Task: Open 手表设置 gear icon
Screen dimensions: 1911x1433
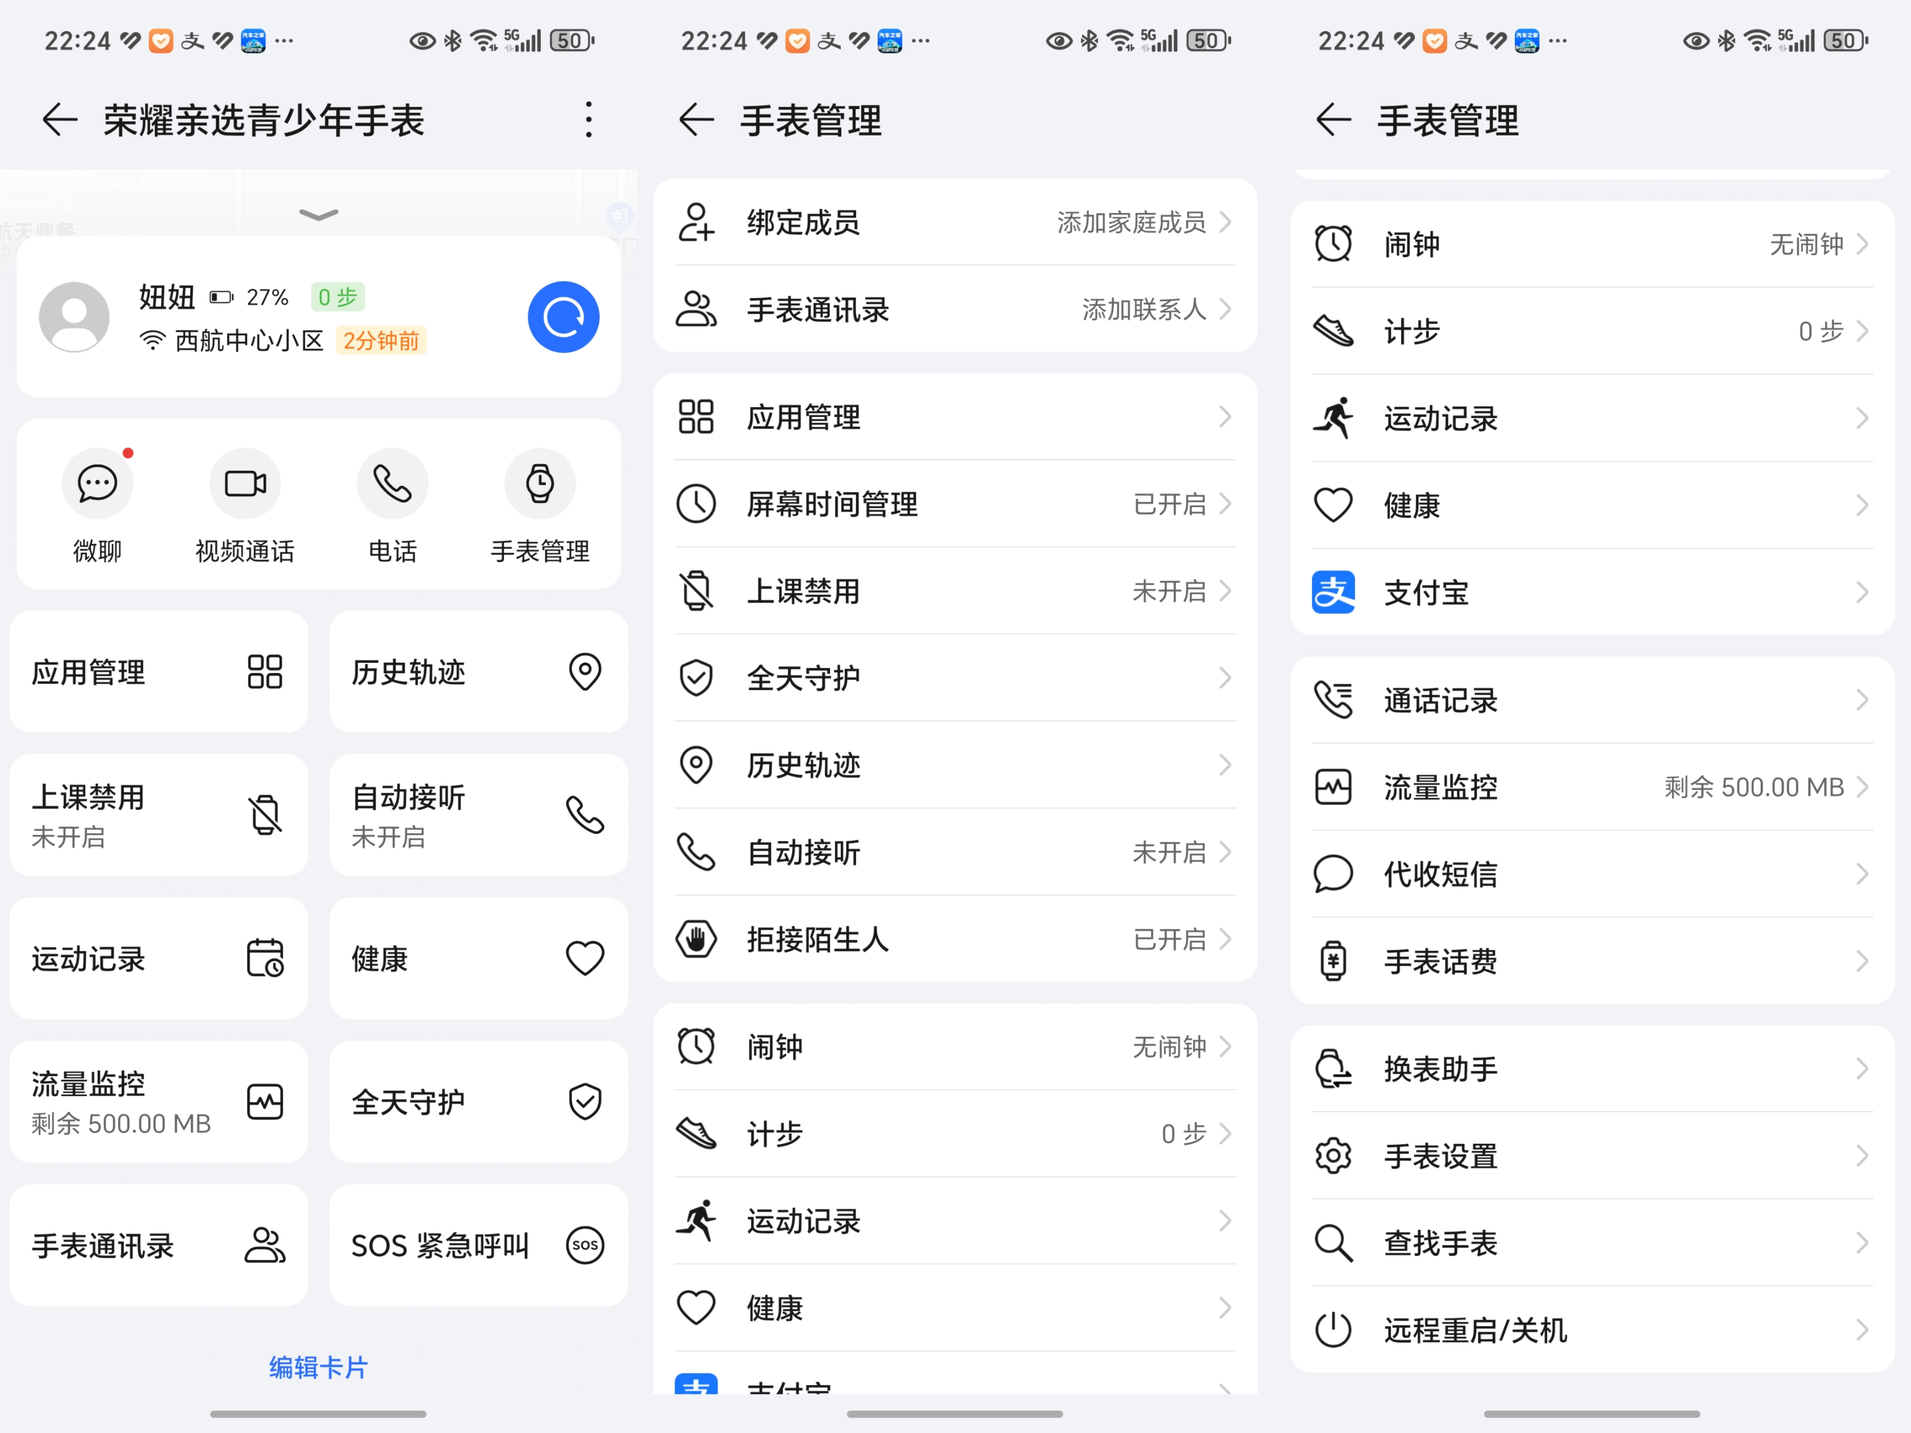Action: [x=1333, y=1155]
